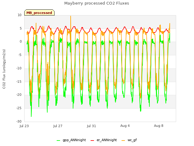Toggle the er_ANNnight legend entry

[x=104, y=140]
